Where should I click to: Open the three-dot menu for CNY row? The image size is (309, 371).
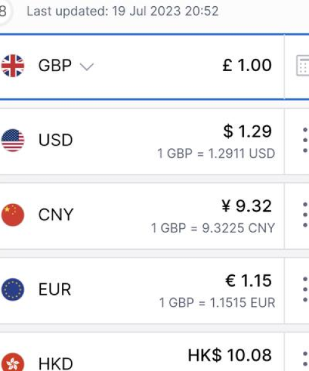pyautogui.click(x=305, y=215)
